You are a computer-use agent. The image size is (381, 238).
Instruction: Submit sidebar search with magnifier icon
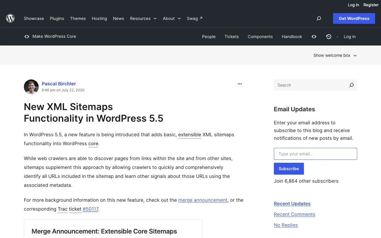click(352, 85)
